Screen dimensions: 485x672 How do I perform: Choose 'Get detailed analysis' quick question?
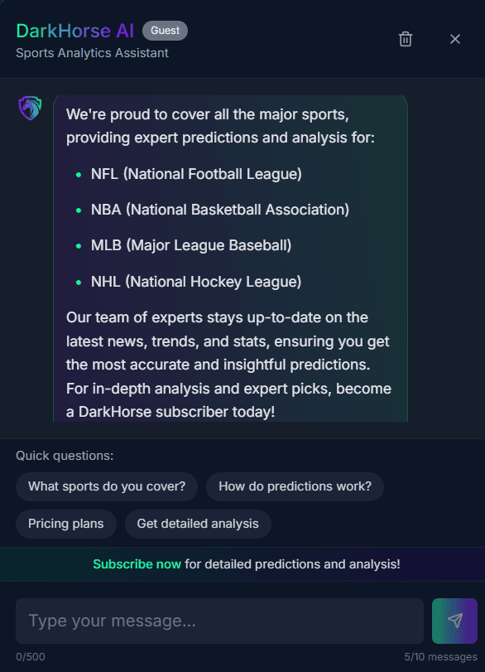(x=198, y=524)
